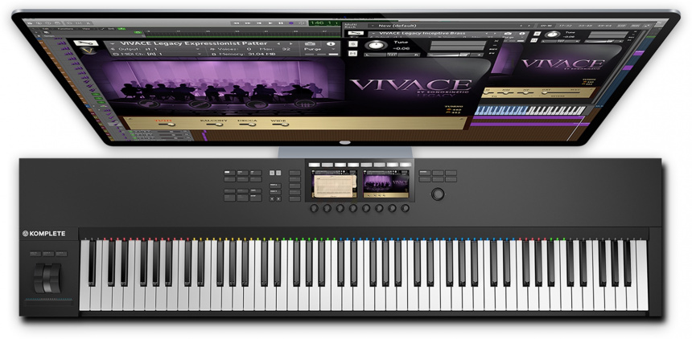Select 442 tuning on front Vivace Legacy panel
This screenshot has height=339, width=692.
coord(453,112)
